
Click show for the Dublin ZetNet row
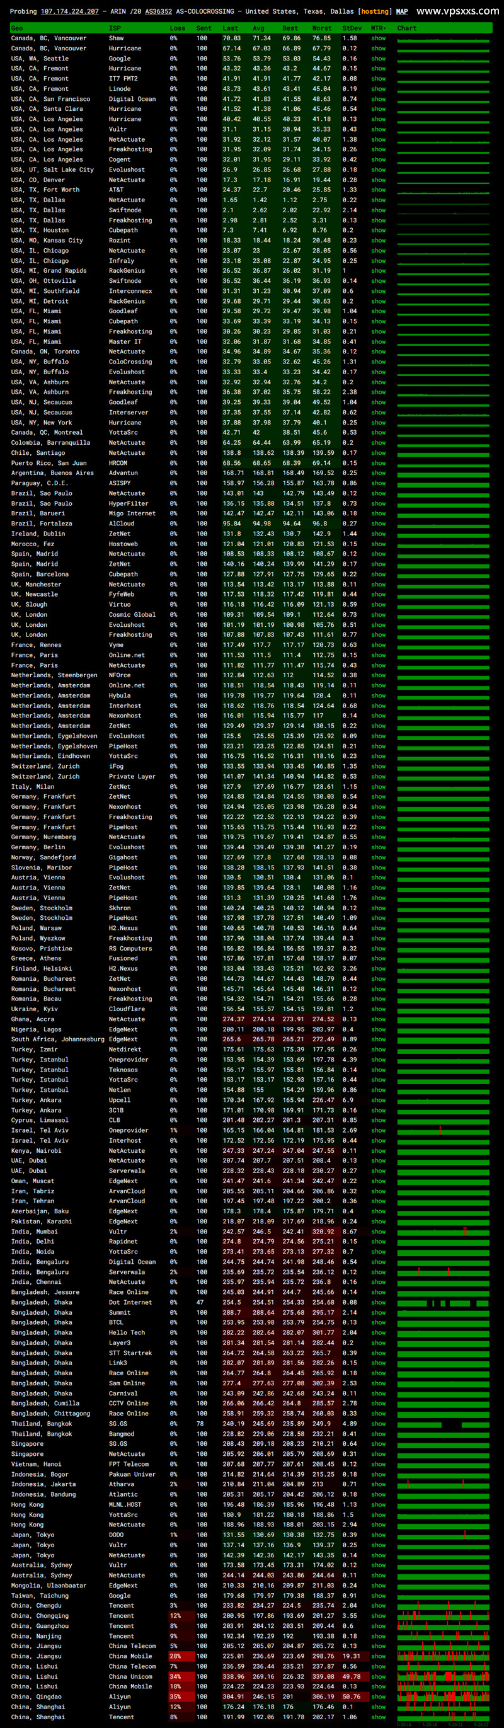379,534
